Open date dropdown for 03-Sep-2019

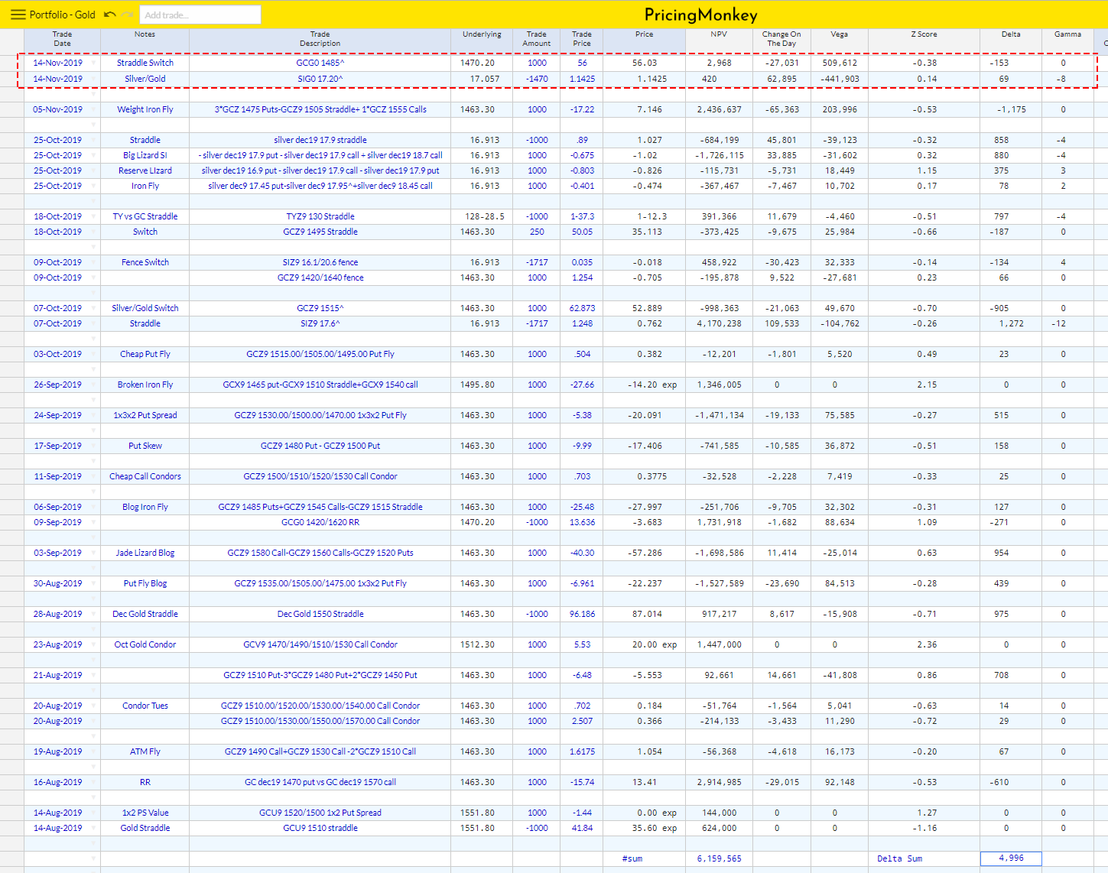(94, 553)
